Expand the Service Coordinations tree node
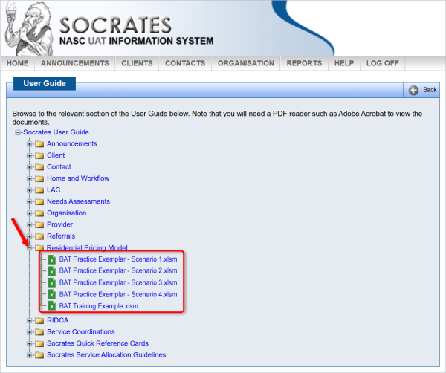 coord(29,332)
